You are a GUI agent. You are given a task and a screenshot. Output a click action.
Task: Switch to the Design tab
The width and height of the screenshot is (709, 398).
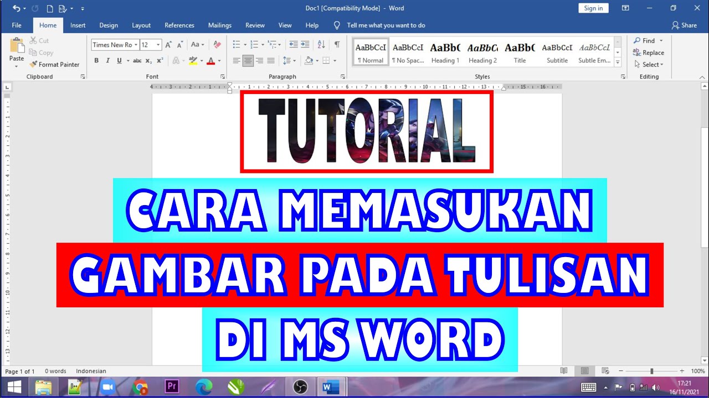pos(109,25)
